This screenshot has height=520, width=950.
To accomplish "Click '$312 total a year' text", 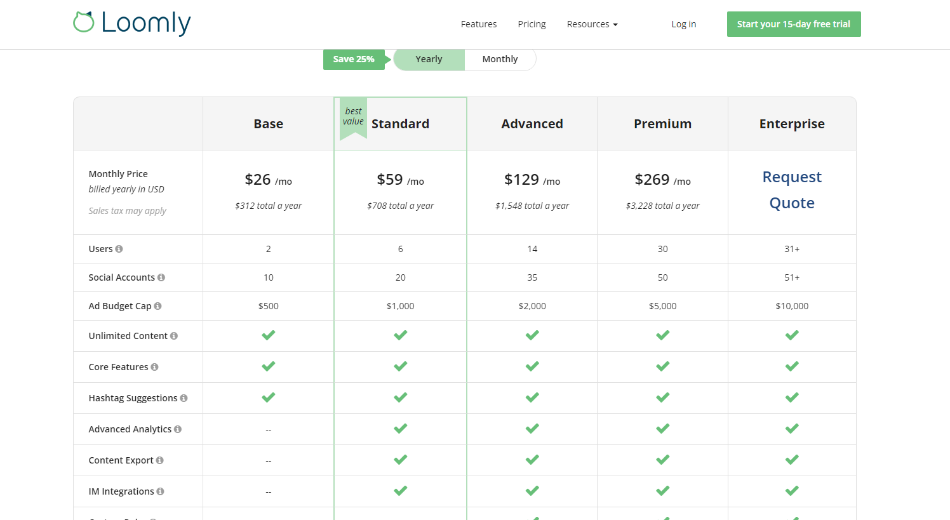I will pyautogui.click(x=269, y=206).
